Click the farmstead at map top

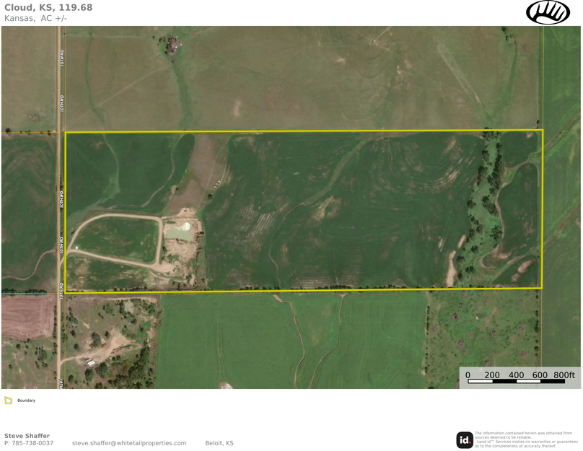click(x=172, y=46)
